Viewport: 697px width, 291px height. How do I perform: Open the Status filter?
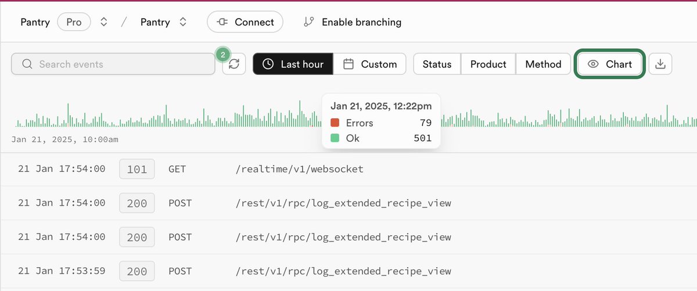click(x=437, y=64)
